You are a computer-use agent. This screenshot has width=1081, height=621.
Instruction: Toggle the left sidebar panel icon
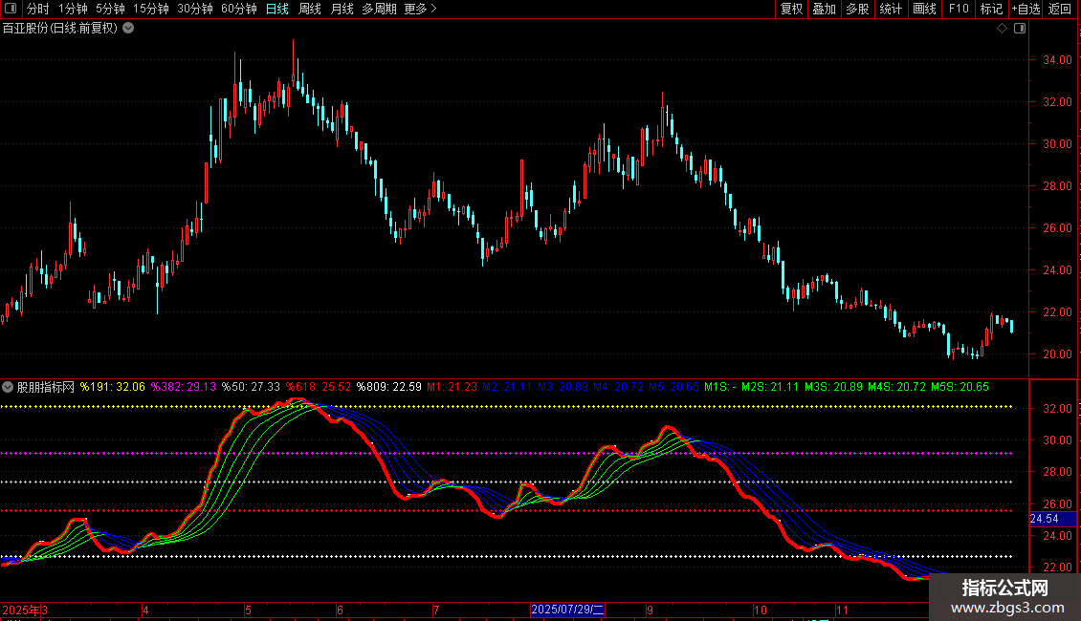(11, 9)
